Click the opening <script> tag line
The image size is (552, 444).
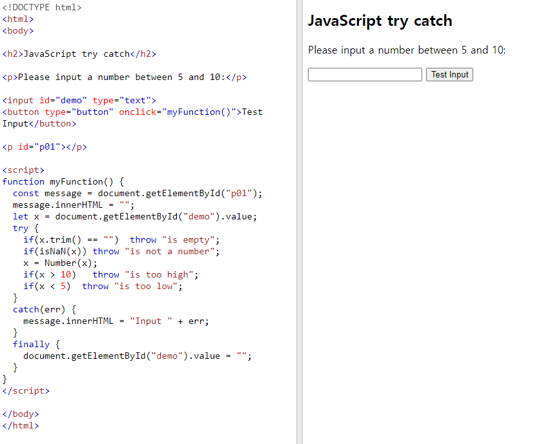pyautogui.click(x=23, y=170)
